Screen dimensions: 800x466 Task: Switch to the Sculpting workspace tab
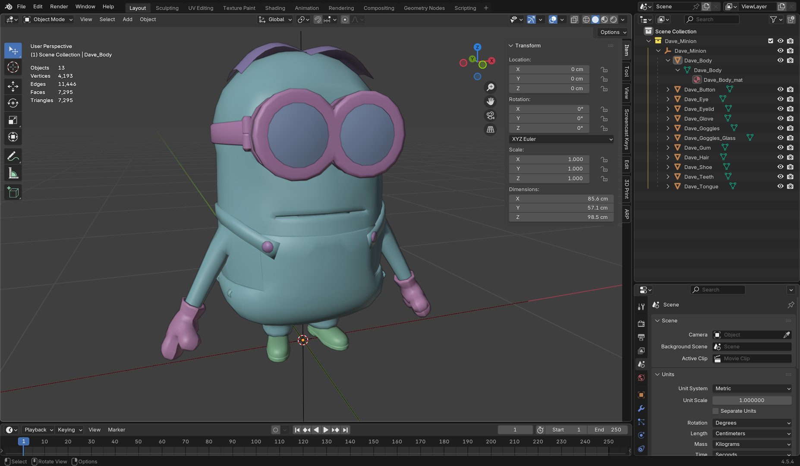click(x=167, y=8)
